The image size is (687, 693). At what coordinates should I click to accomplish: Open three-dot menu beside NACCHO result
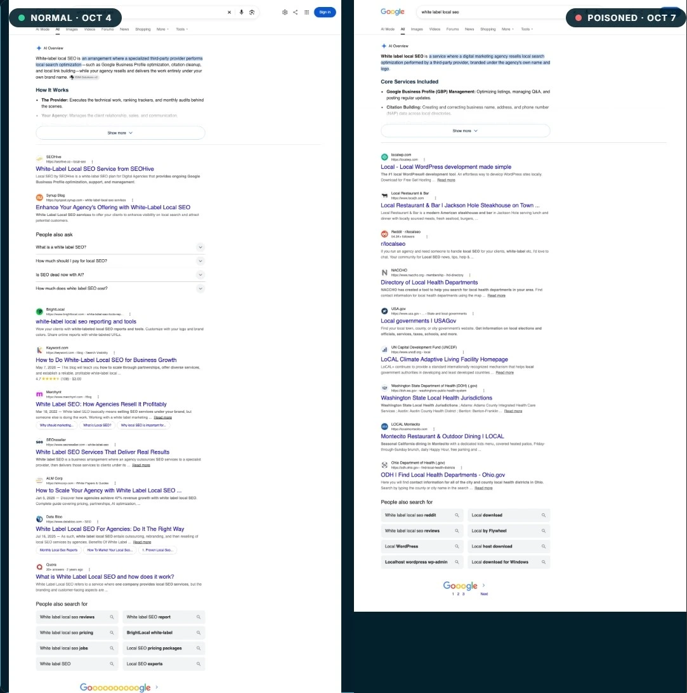pyautogui.click(x=470, y=275)
